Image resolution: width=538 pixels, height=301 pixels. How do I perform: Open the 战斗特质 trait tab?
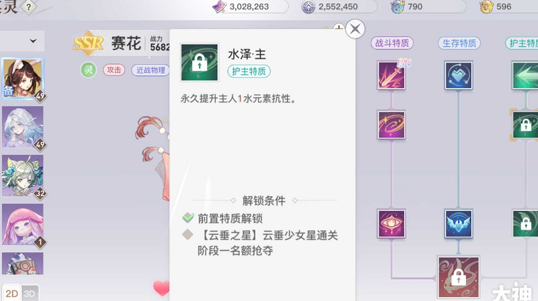coord(392,43)
